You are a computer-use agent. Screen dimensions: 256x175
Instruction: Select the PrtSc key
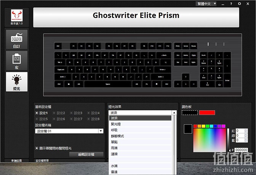coord(178,46)
